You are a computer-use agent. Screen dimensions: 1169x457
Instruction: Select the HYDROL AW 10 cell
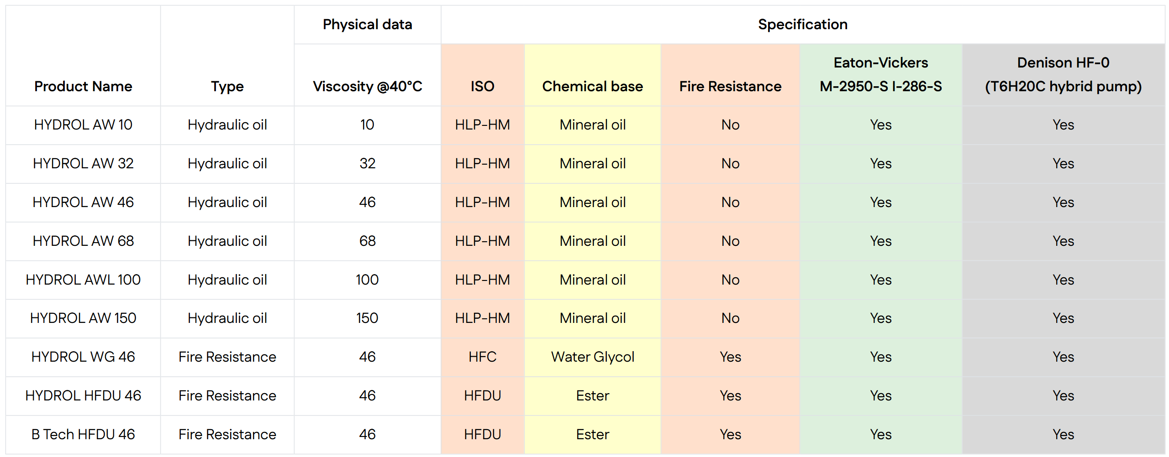tap(83, 125)
